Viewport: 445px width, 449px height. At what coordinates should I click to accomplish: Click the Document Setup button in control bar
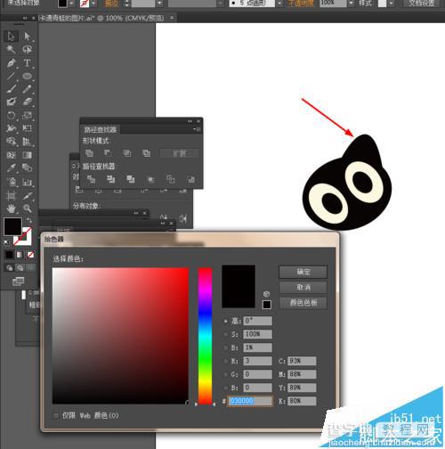tap(422, 4)
